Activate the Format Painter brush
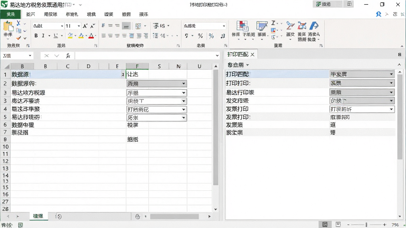Image resolution: width=406 pixels, height=228 pixels. [x=18, y=38]
